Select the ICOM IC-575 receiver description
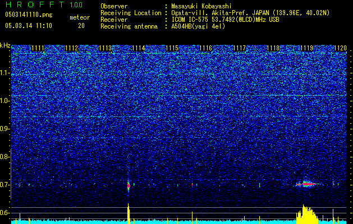Screen dimensions: 353x224 [225, 20]
